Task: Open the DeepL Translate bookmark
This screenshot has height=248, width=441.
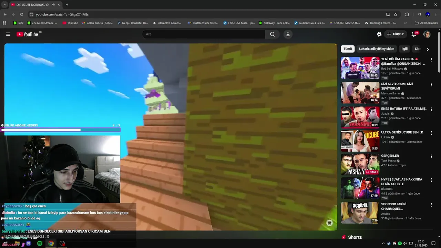Action: point(133,23)
